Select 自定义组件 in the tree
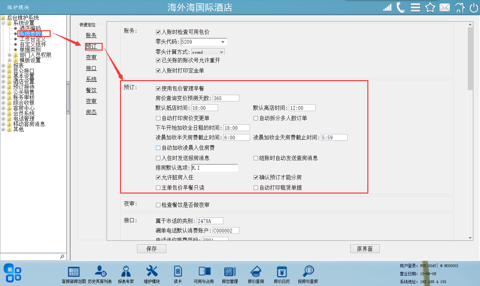The height and width of the screenshot is (286, 480). pos(33,45)
